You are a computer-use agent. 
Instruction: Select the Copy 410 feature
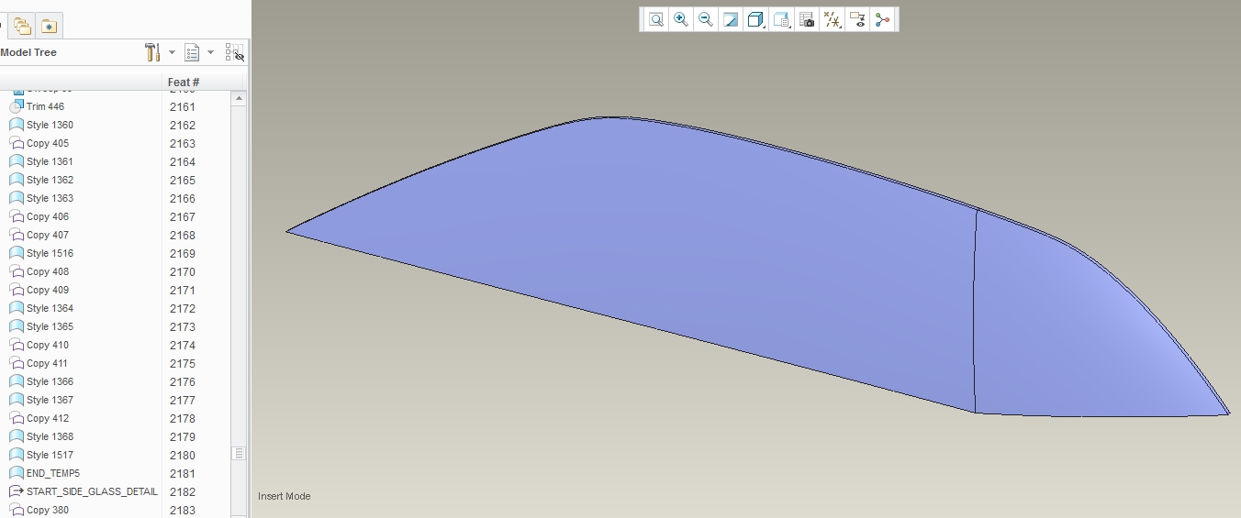pos(48,345)
